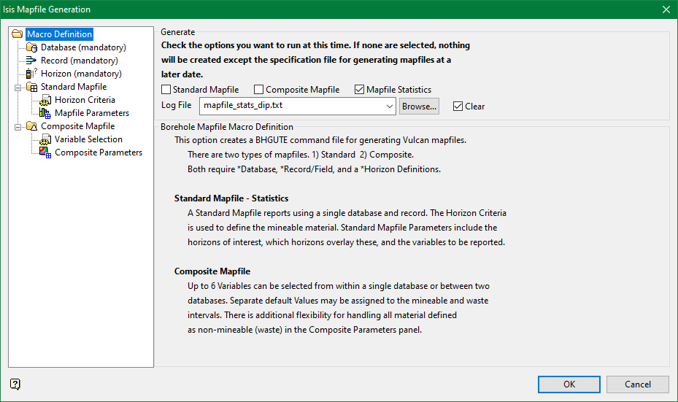678x402 pixels.
Task: Enable the Standard Mapfile checkbox
Action: pyautogui.click(x=166, y=90)
